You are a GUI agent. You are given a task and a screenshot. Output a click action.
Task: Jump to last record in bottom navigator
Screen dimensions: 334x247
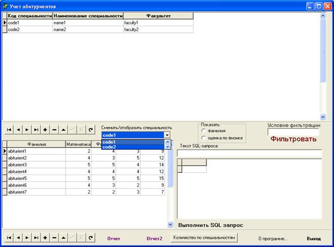[x=36, y=237]
